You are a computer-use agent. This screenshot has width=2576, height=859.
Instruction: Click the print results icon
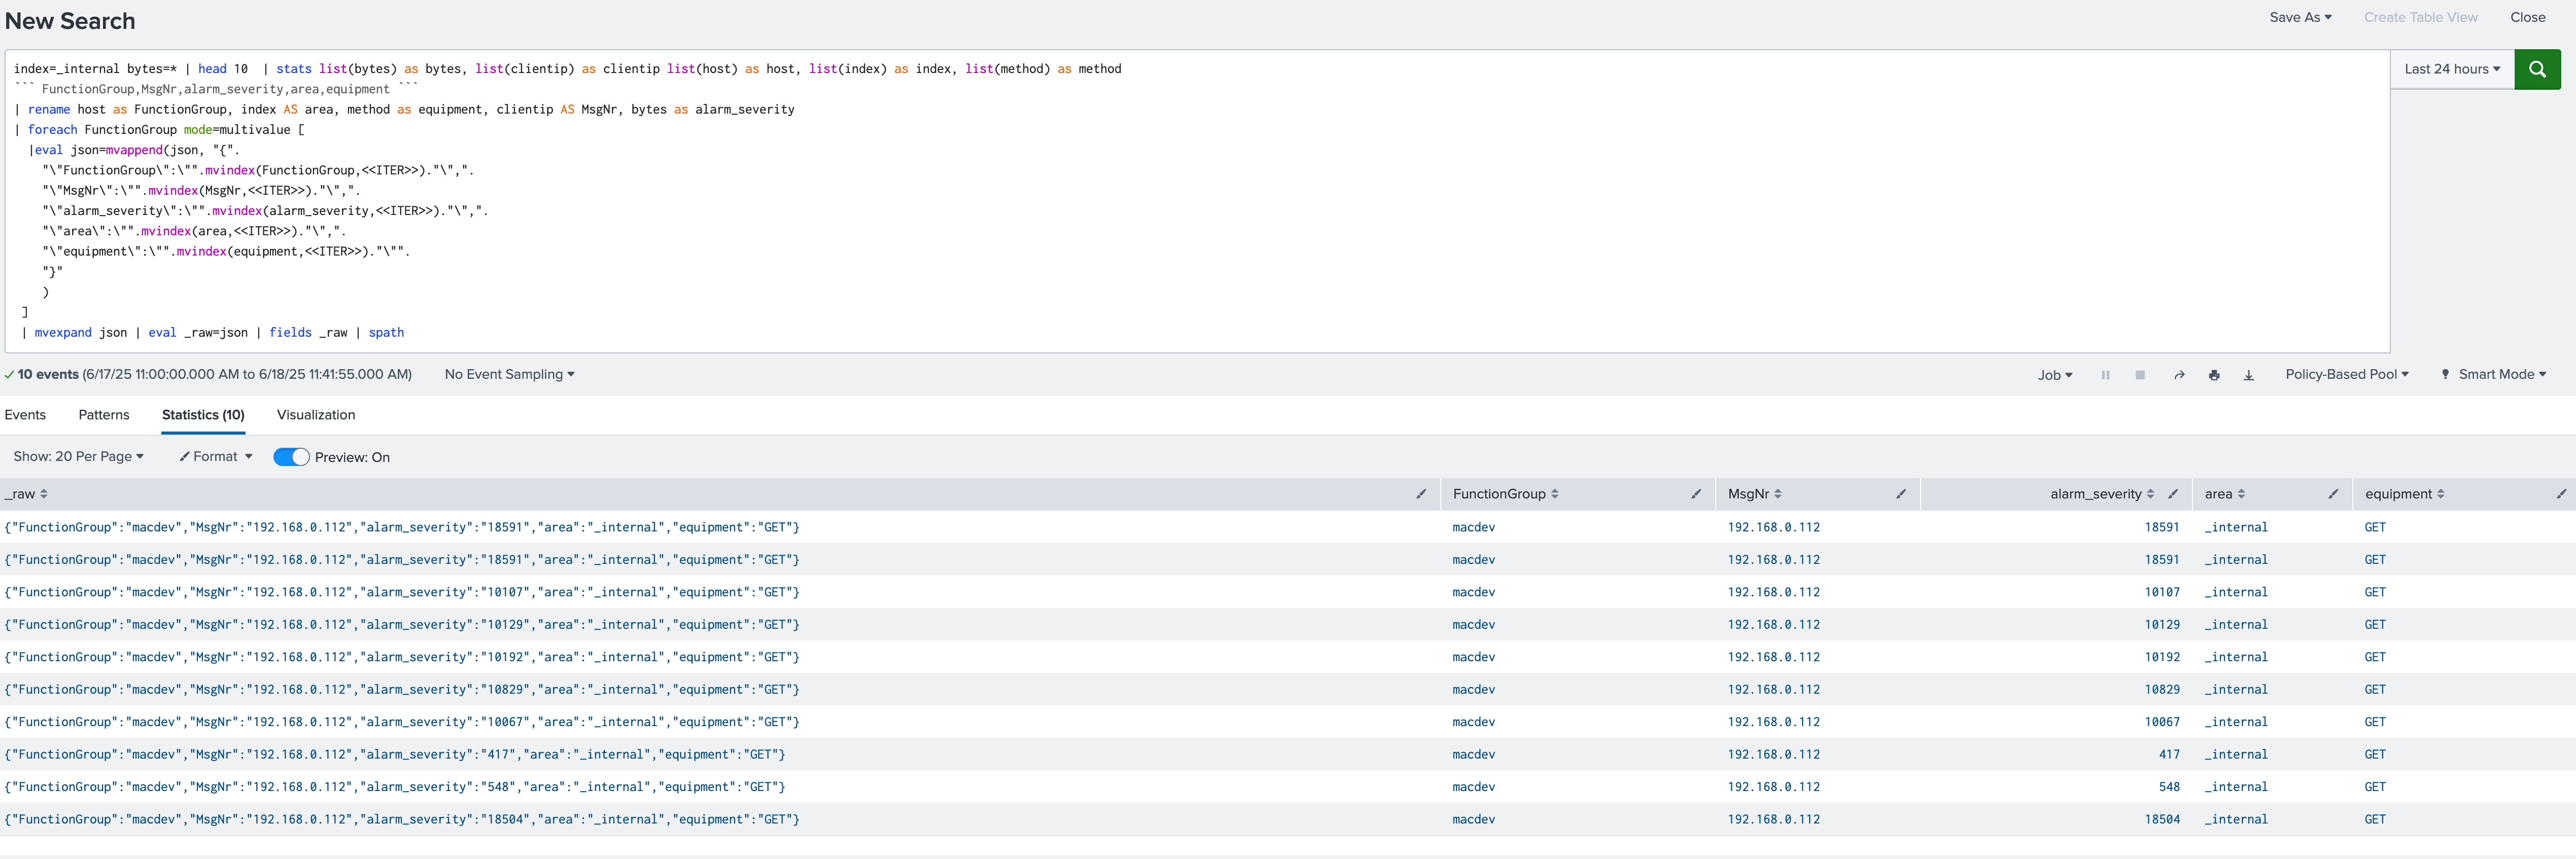(2214, 375)
